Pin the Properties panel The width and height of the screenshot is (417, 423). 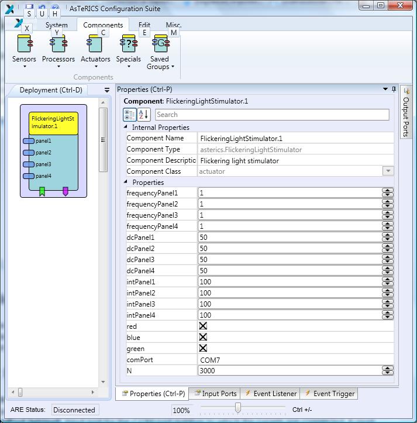[394, 89]
